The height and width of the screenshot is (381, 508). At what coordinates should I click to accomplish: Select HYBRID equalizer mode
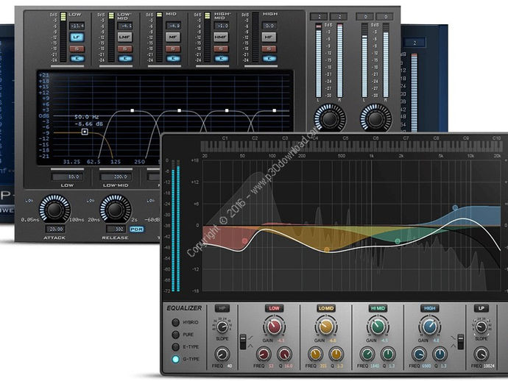175,322
